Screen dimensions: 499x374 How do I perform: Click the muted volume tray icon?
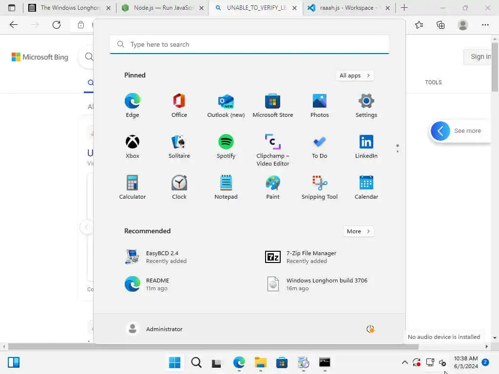tap(442, 362)
